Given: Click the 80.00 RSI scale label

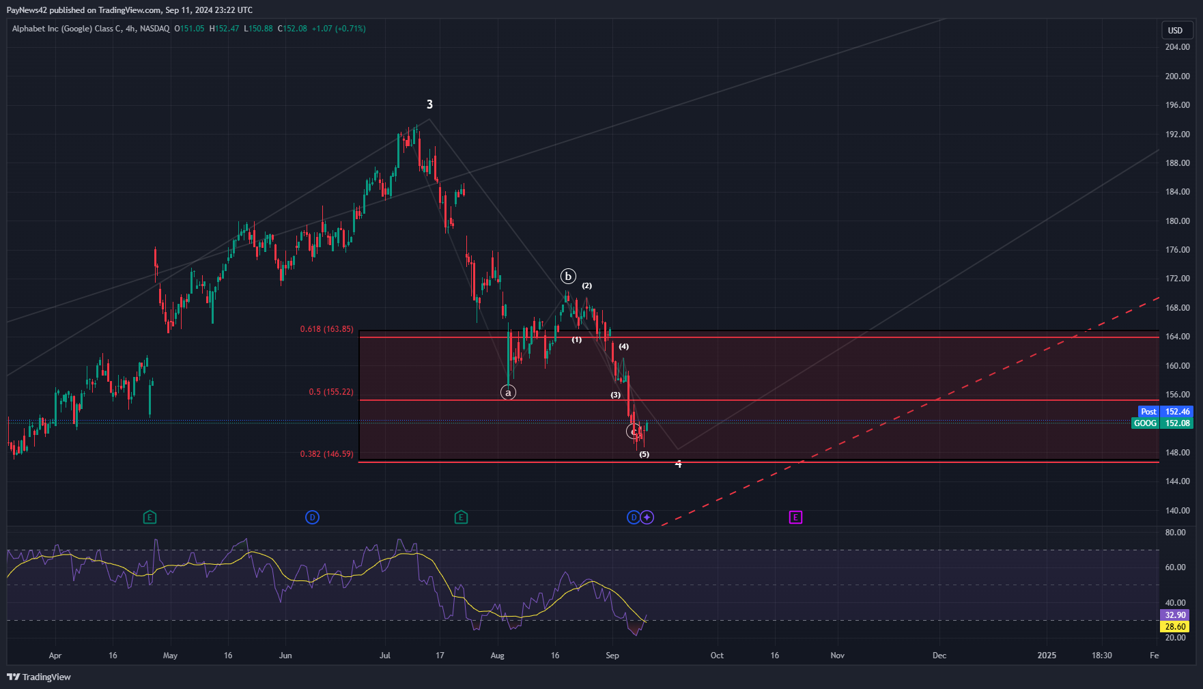Looking at the screenshot, I should pyautogui.click(x=1175, y=533).
